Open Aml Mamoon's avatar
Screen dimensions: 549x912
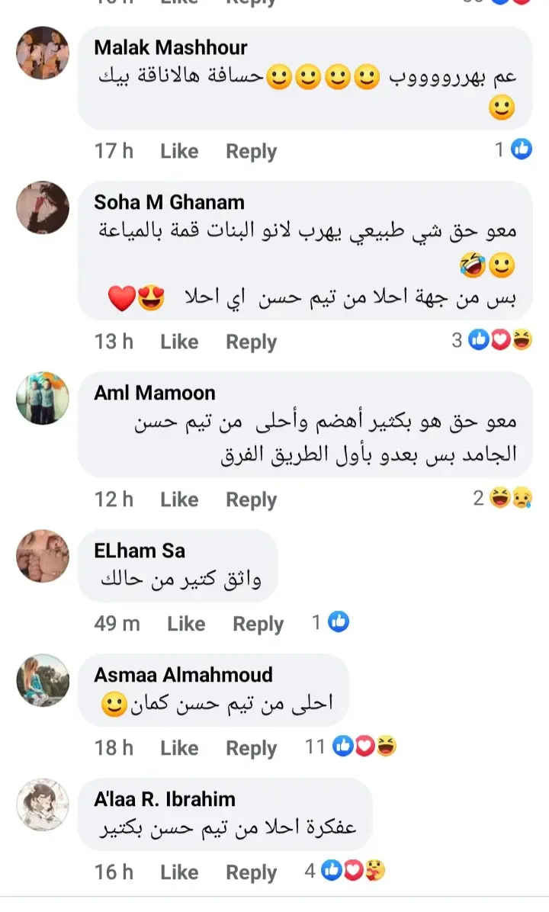click(43, 398)
